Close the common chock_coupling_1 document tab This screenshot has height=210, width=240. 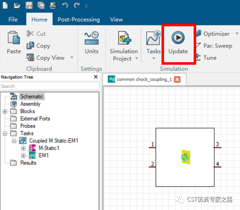177,79
